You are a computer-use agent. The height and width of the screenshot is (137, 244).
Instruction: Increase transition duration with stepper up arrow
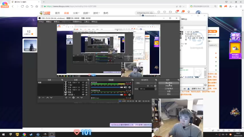[x=156, y=88]
